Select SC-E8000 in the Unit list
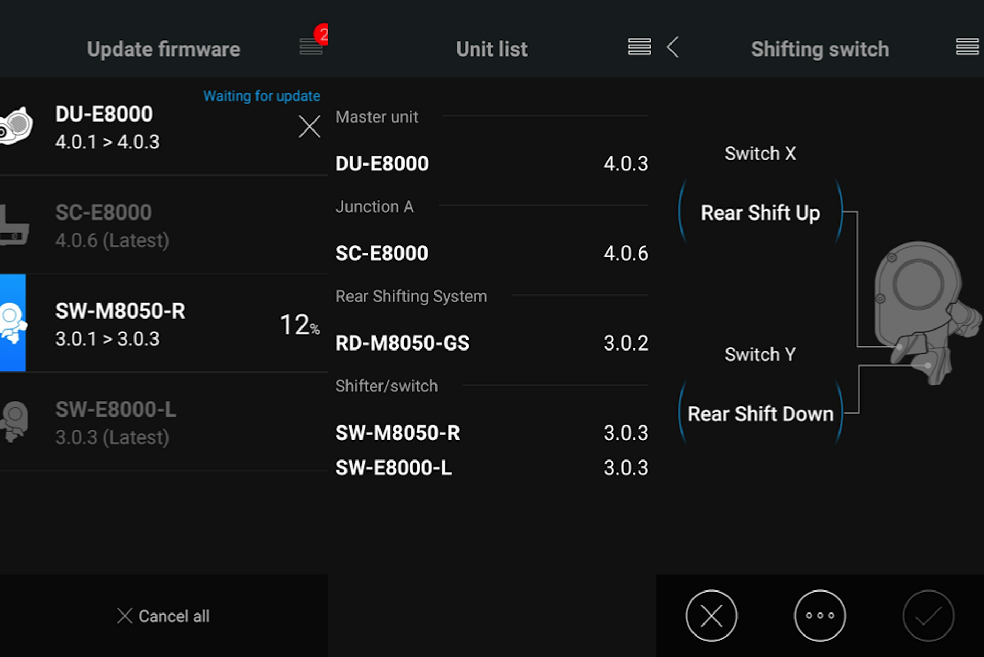This screenshot has width=984, height=657. click(492, 254)
